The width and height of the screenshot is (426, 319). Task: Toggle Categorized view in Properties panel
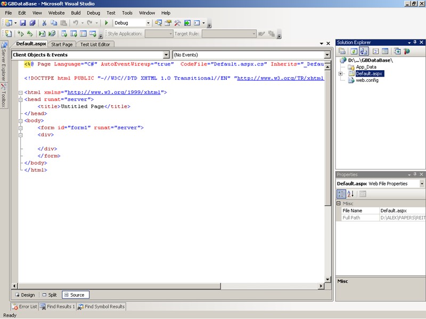coord(341,194)
